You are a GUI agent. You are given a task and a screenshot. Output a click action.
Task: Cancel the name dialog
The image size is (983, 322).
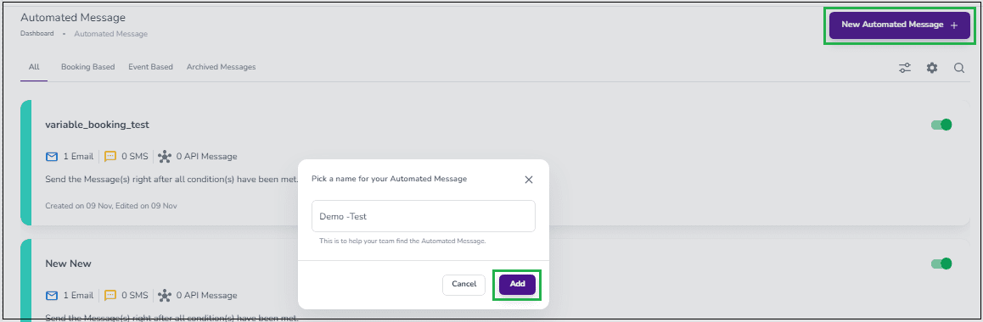point(464,284)
